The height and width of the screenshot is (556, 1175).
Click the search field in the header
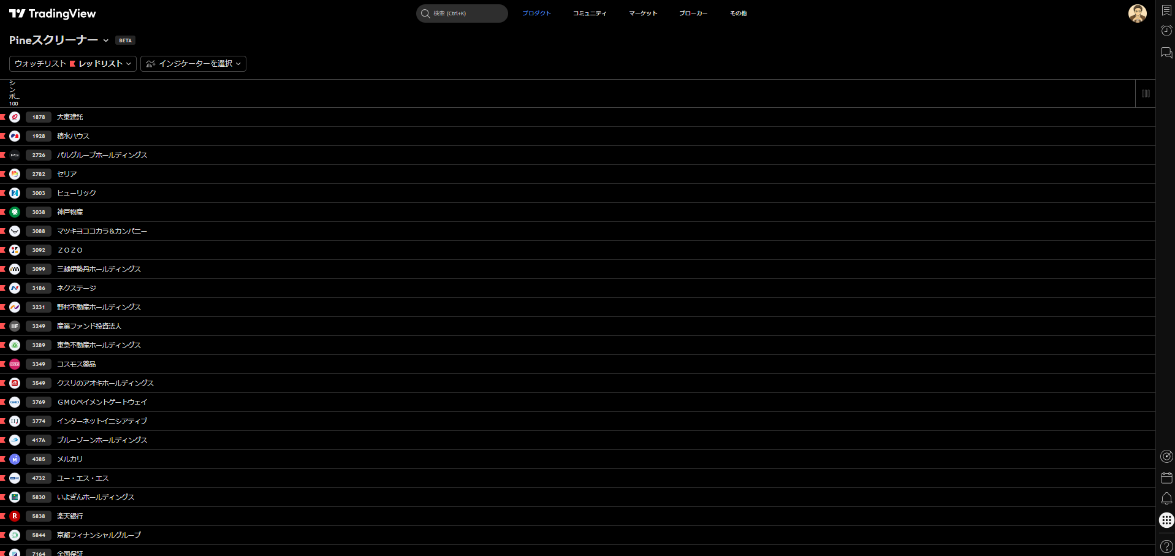462,13
